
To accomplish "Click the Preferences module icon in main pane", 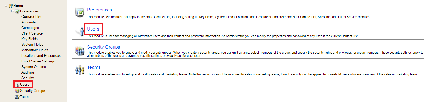I will [79, 12].
